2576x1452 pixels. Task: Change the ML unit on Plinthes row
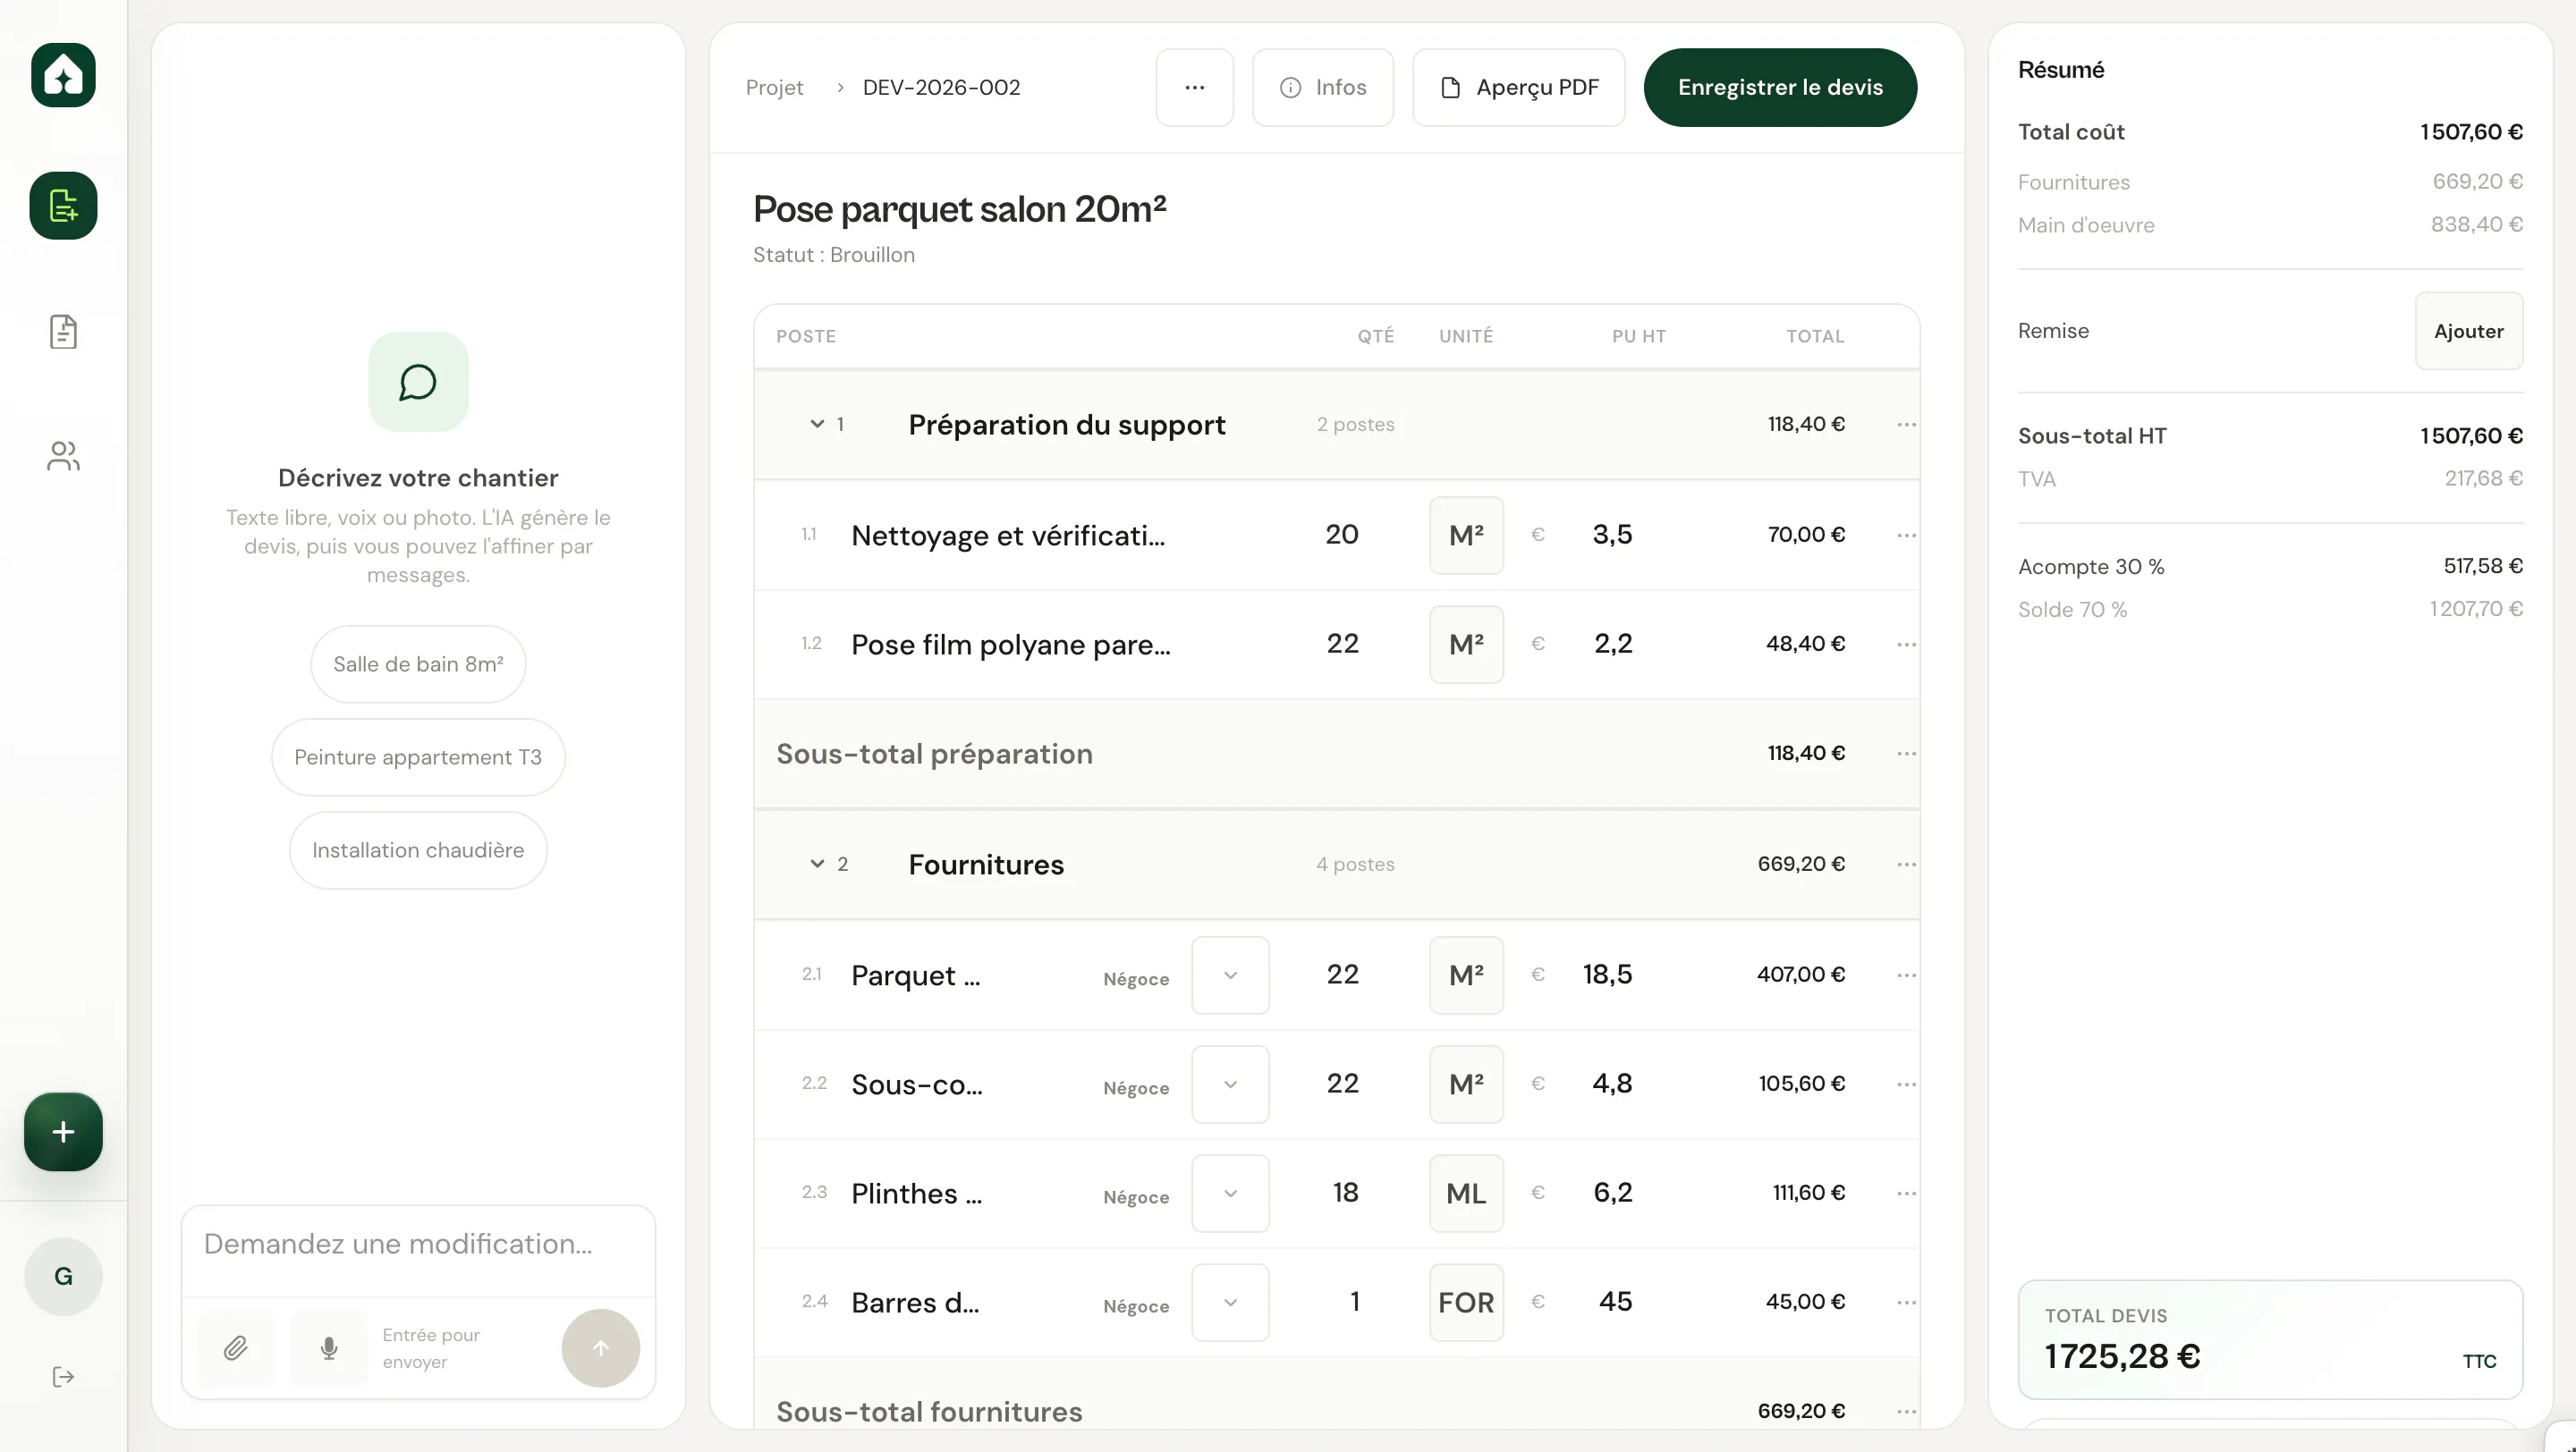point(1466,1194)
